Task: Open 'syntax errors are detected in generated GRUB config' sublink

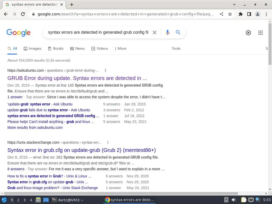Action: click(53, 116)
